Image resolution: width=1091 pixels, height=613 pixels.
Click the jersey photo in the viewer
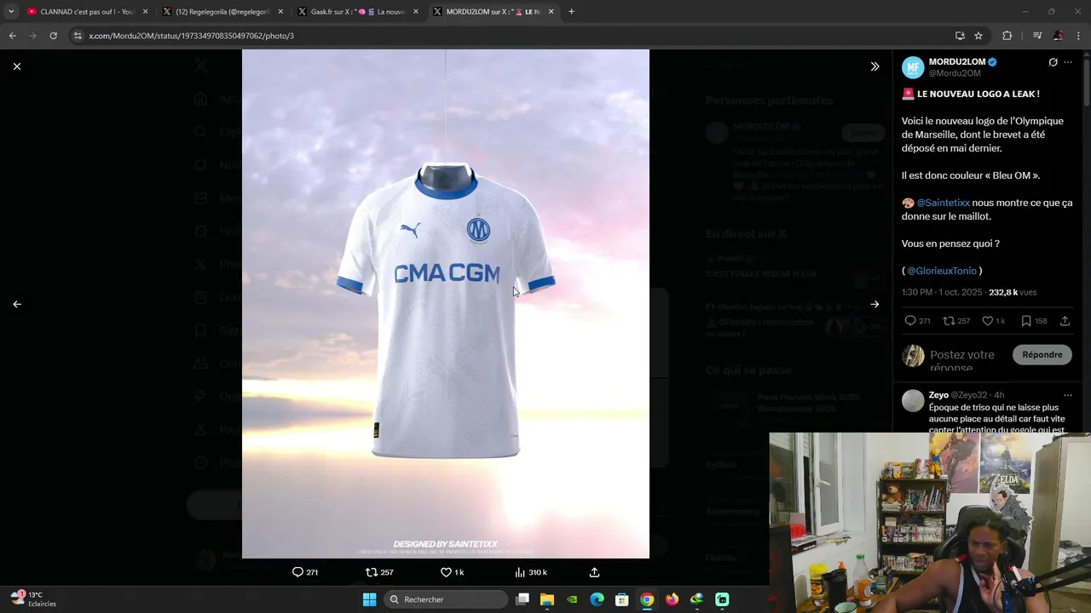click(x=446, y=304)
